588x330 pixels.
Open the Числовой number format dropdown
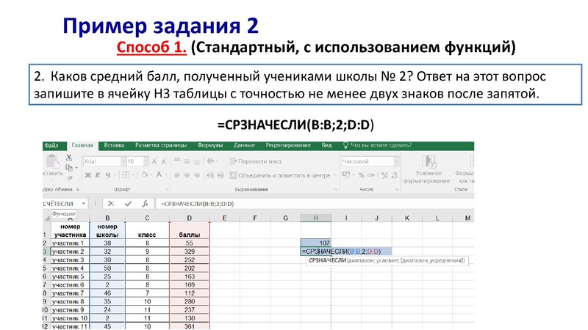tap(396, 161)
